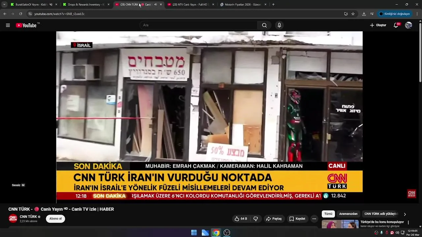The width and height of the screenshot is (422, 237).
Task: Share the video via Paylaş
Action: tap(274, 219)
